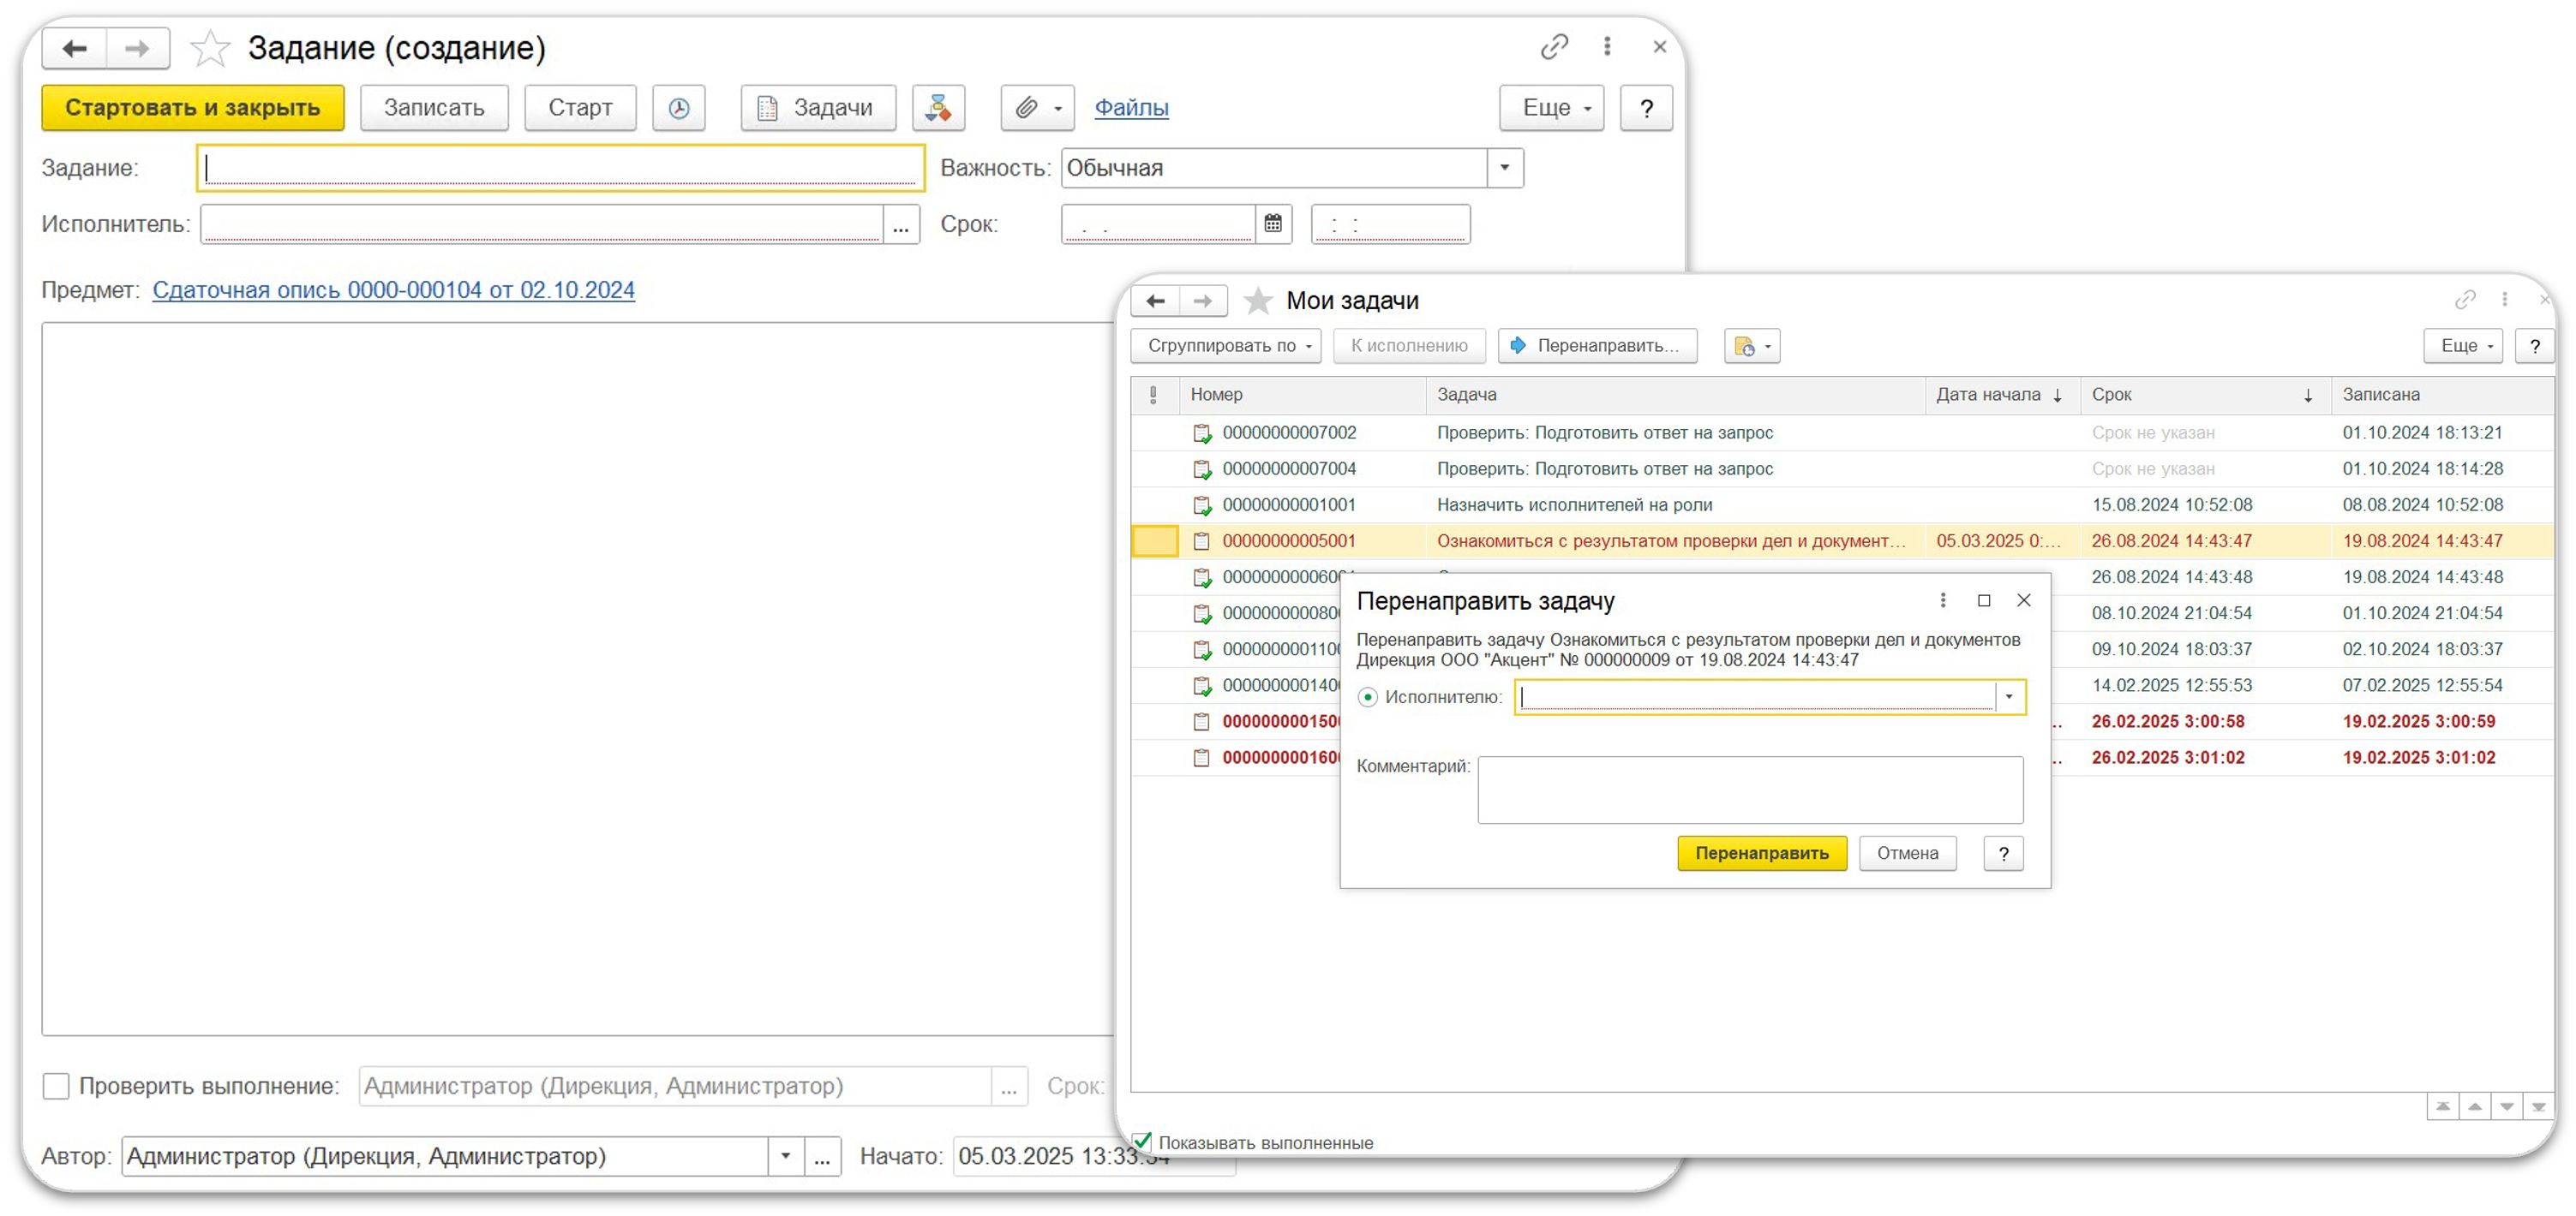This screenshot has height=1216, width=2576.
Task: Open Сдаточная опись 0000-000104 link
Action: (x=393, y=289)
